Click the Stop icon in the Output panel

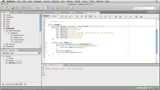tap(43, 72)
